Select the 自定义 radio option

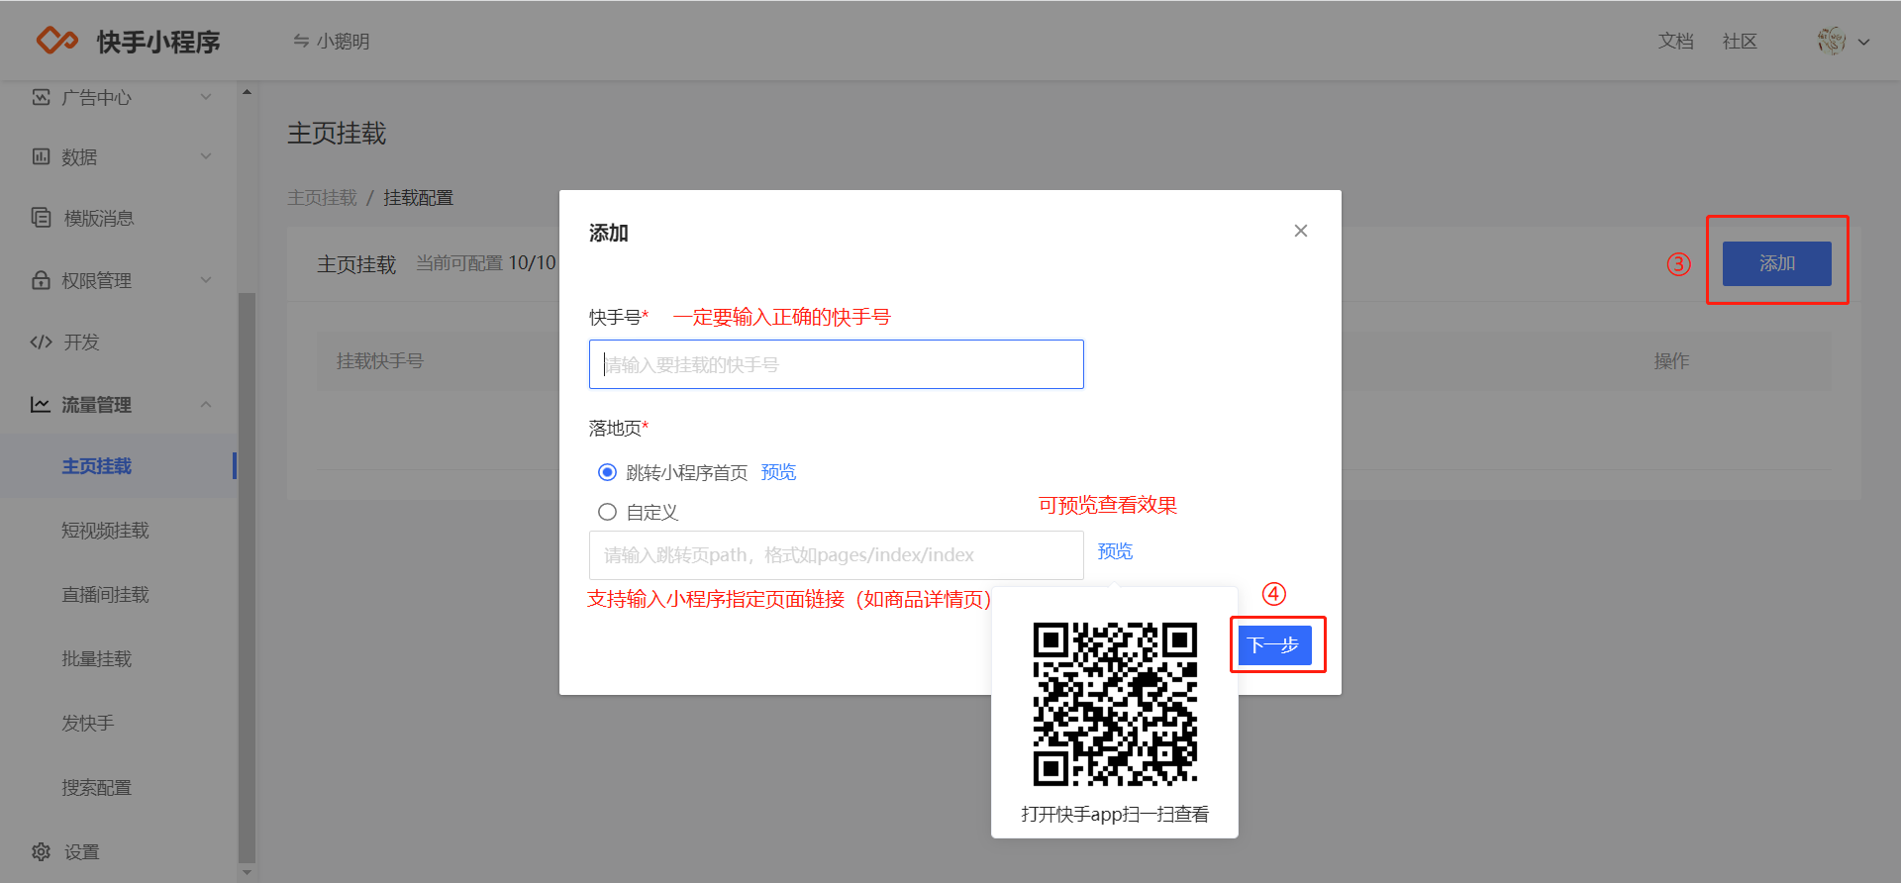[607, 512]
